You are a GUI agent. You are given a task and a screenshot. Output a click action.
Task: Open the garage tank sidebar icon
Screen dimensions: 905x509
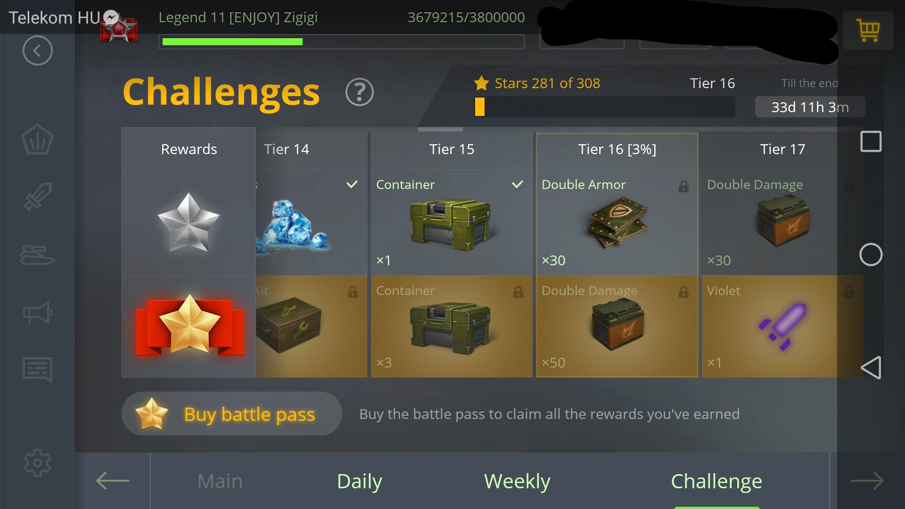[37, 255]
